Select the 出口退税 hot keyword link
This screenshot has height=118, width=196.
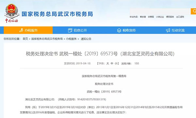pyautogui.click(x=180, y=17)
